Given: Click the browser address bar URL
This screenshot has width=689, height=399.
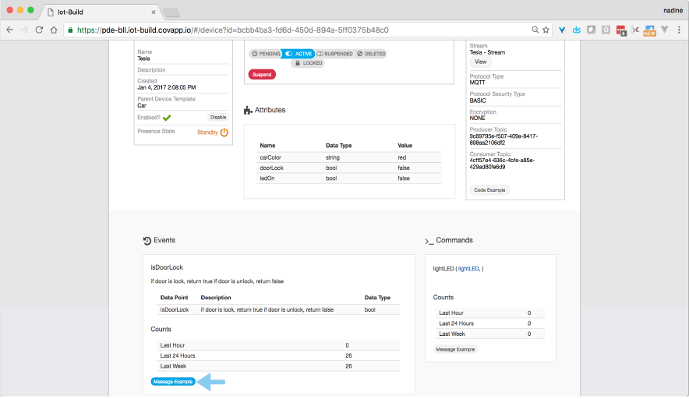Looking at the screenshot, I should (x=234, y=30).
